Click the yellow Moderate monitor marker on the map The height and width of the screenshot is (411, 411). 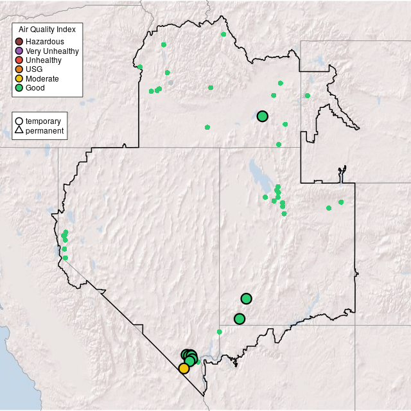pos(184,368)
